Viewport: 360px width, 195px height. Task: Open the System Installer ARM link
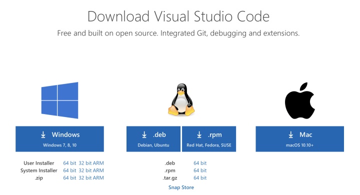point(98,170)
